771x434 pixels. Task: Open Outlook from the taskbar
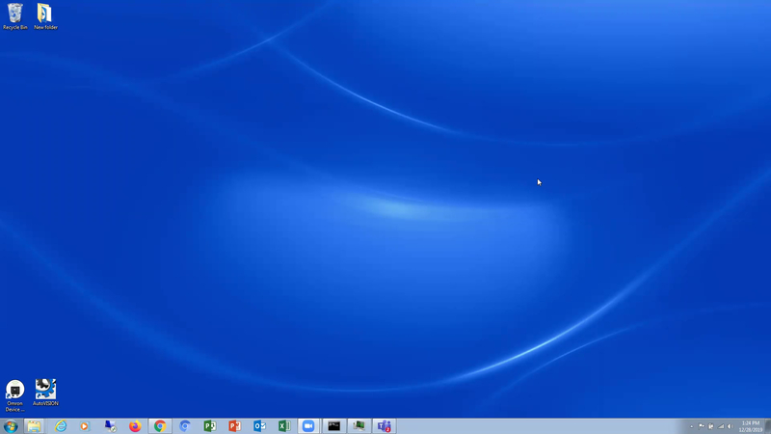click(259, 426)
